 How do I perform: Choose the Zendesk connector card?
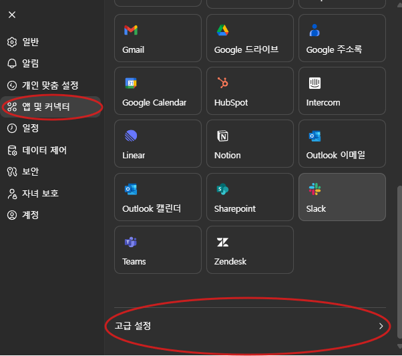click(x=250, y=250)
